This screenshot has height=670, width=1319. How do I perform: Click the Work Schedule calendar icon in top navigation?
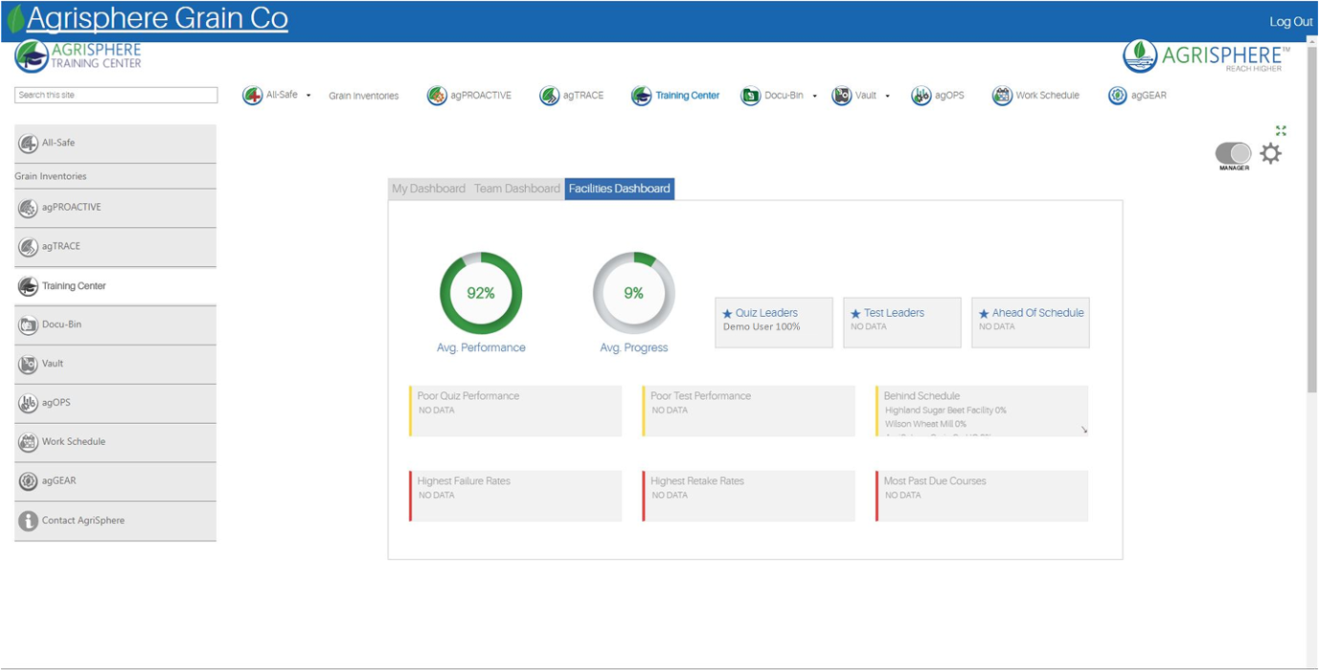[1002, 96]
